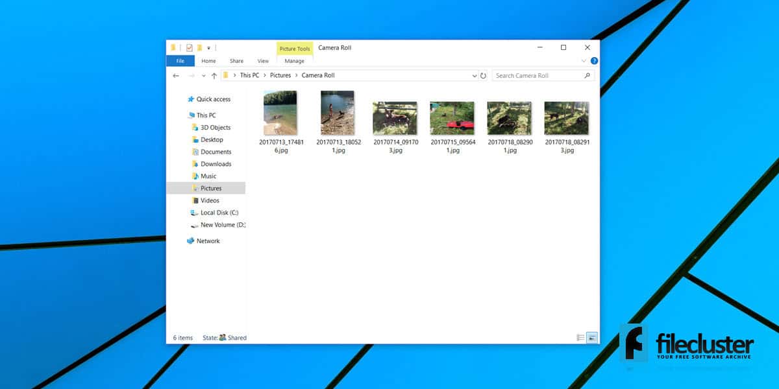Go up one folder level with the Up arrow

tap(214, 75)
